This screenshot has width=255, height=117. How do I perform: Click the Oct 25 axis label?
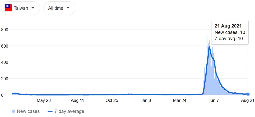[x=112, y=101]
